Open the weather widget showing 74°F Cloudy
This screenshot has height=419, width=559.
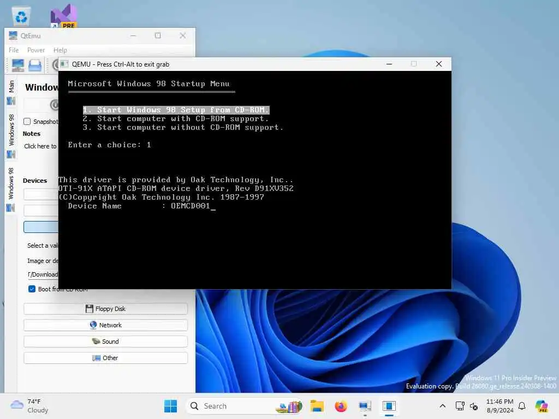(29, 406)
